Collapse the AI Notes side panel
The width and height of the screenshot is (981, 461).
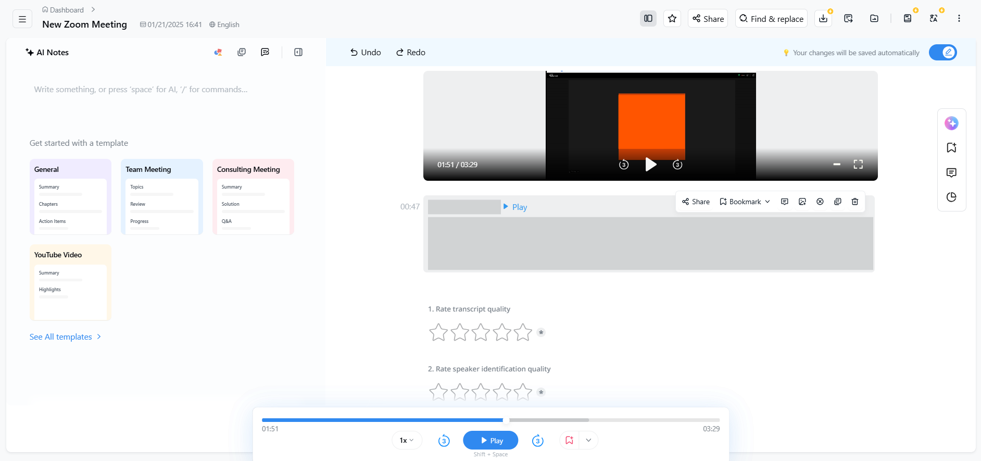298,52
